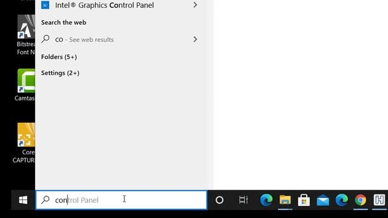
Task: Open Google Chrome from the taskbar
Action: click(x=361, y=200)
